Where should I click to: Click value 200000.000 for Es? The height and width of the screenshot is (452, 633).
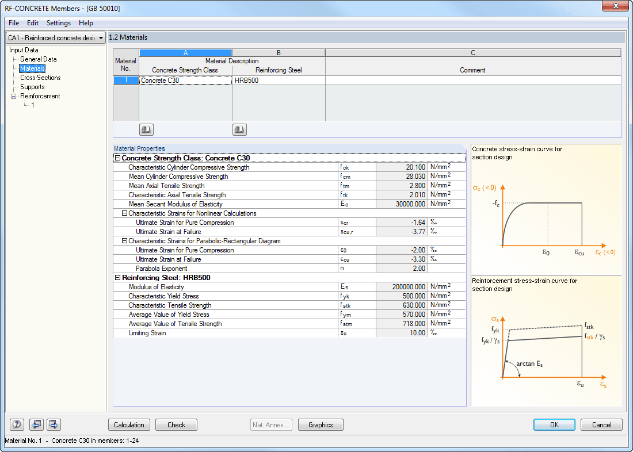(402, 287)
